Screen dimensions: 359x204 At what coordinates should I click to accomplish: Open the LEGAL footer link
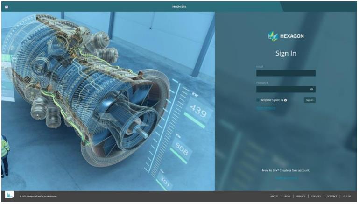[x=287, y=197]
